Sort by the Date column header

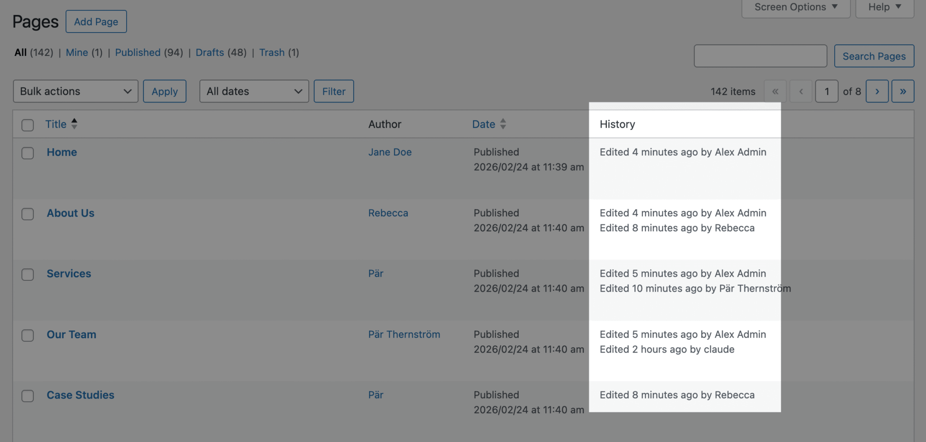pyautogui.click(x=484, y=124)
